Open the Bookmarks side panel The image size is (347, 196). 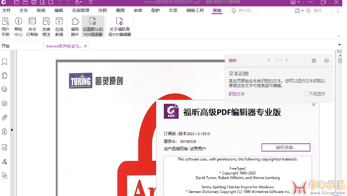[x=4, y=62]
